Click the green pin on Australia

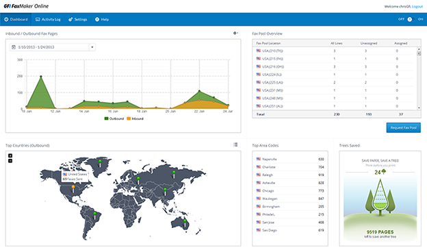pos(185,223)
